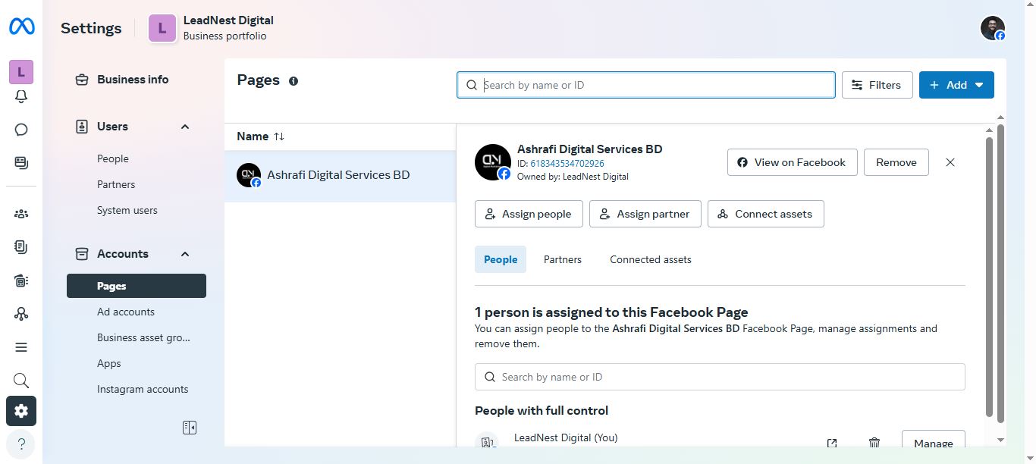Collapse the settings navigation panel icon

pos(190,428)
